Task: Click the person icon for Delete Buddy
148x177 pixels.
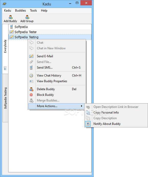Action: 31,89
